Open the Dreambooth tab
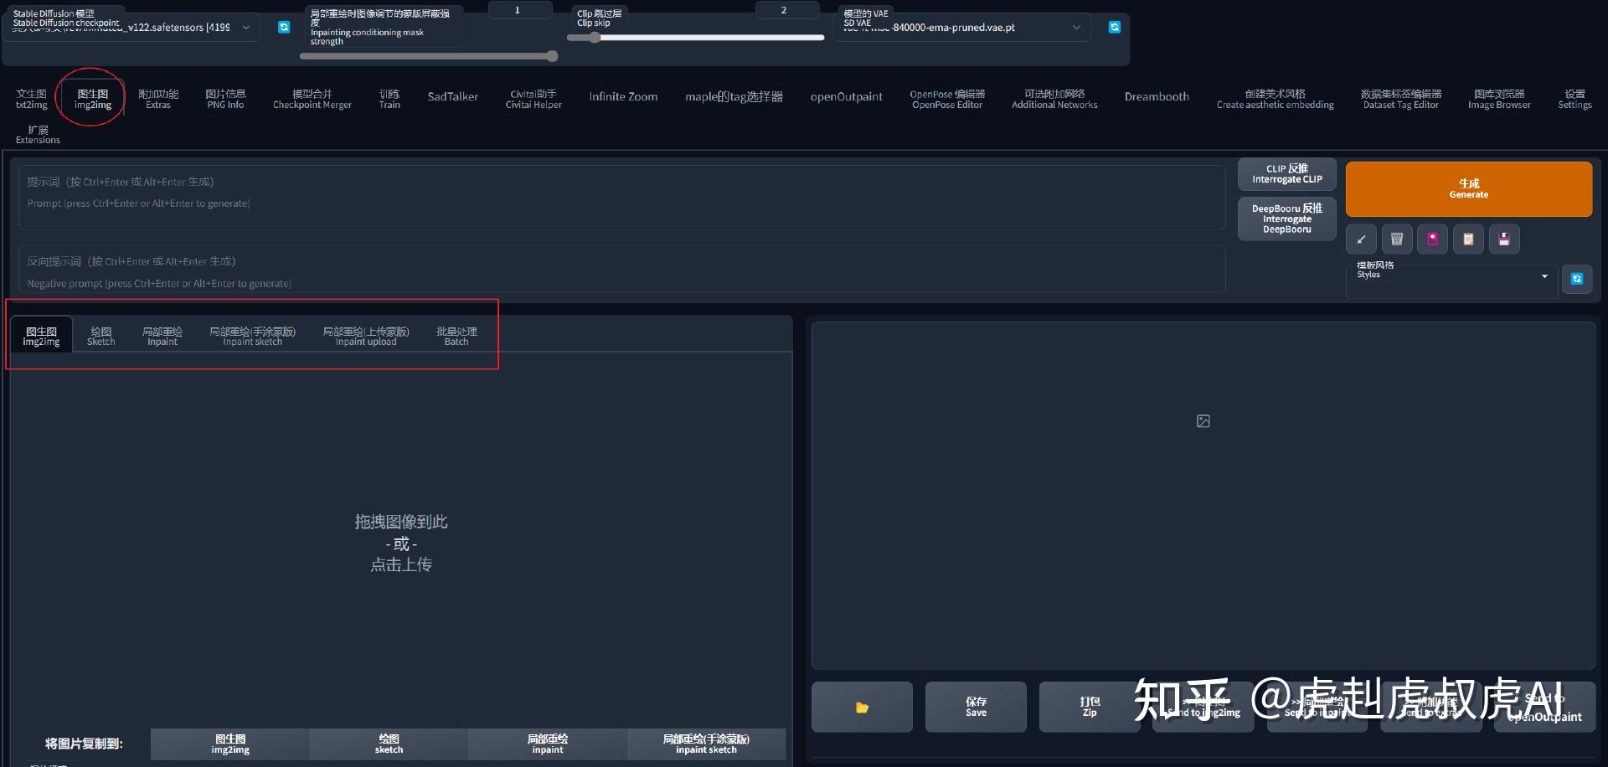This screenshot has width=1608, height=767. (1157, 97)
